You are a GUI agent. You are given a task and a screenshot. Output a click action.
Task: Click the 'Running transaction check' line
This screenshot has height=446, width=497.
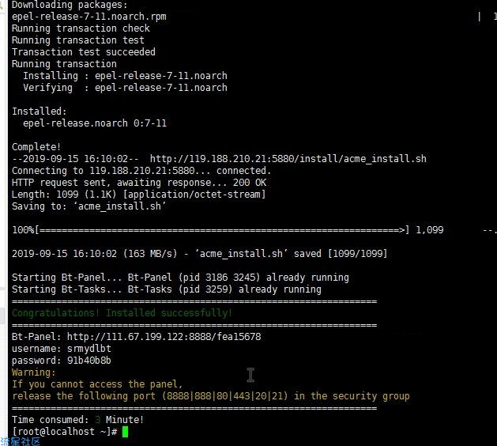click(x=81, y=28)
